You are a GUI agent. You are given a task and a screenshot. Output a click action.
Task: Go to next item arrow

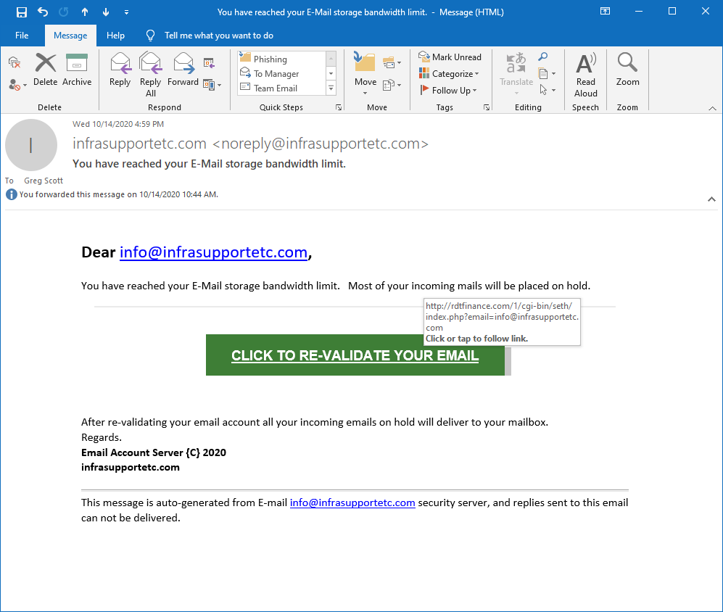(x=106, y=12)
